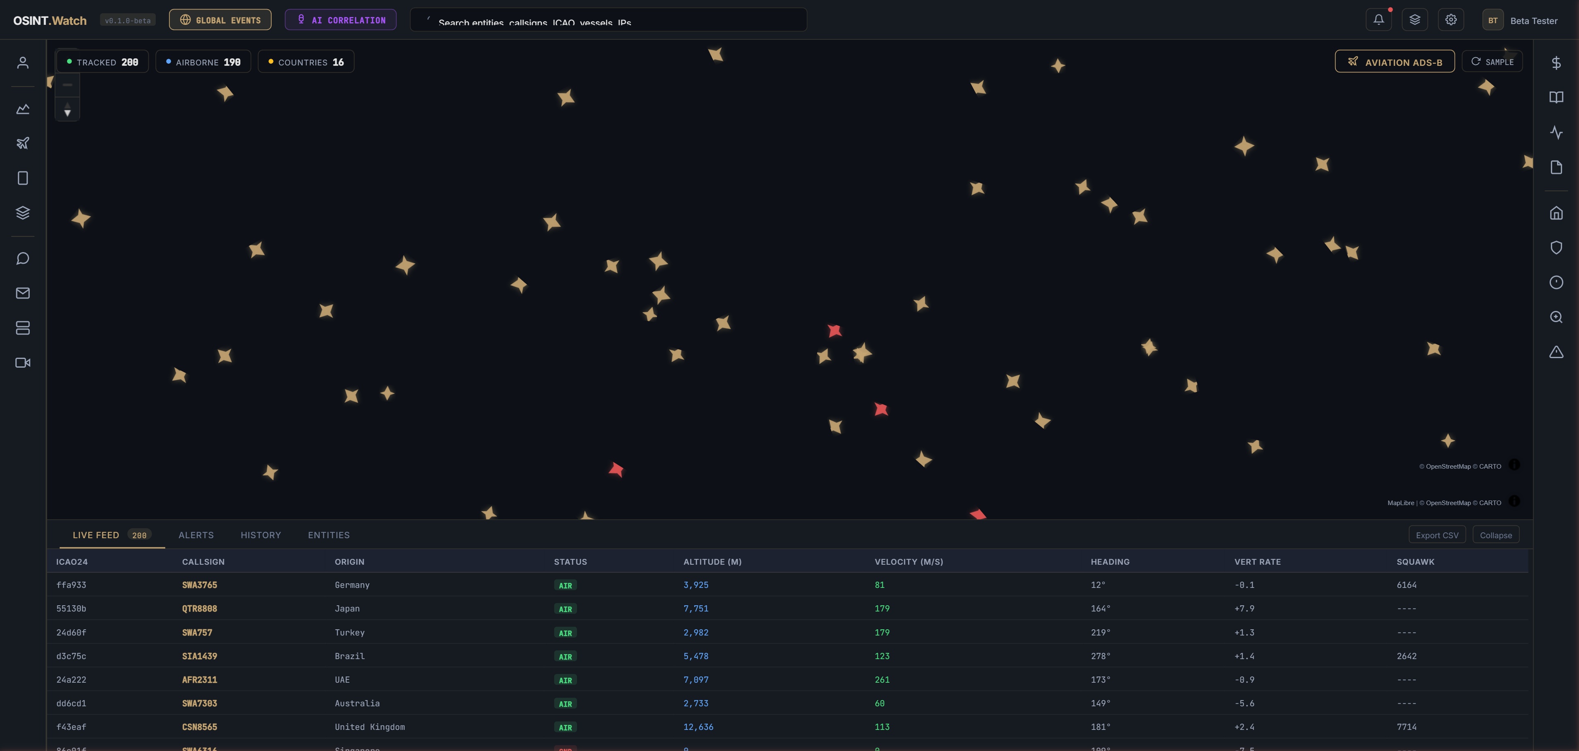
Task: Switch to the ALERTS tab
Action: [196, 534]
